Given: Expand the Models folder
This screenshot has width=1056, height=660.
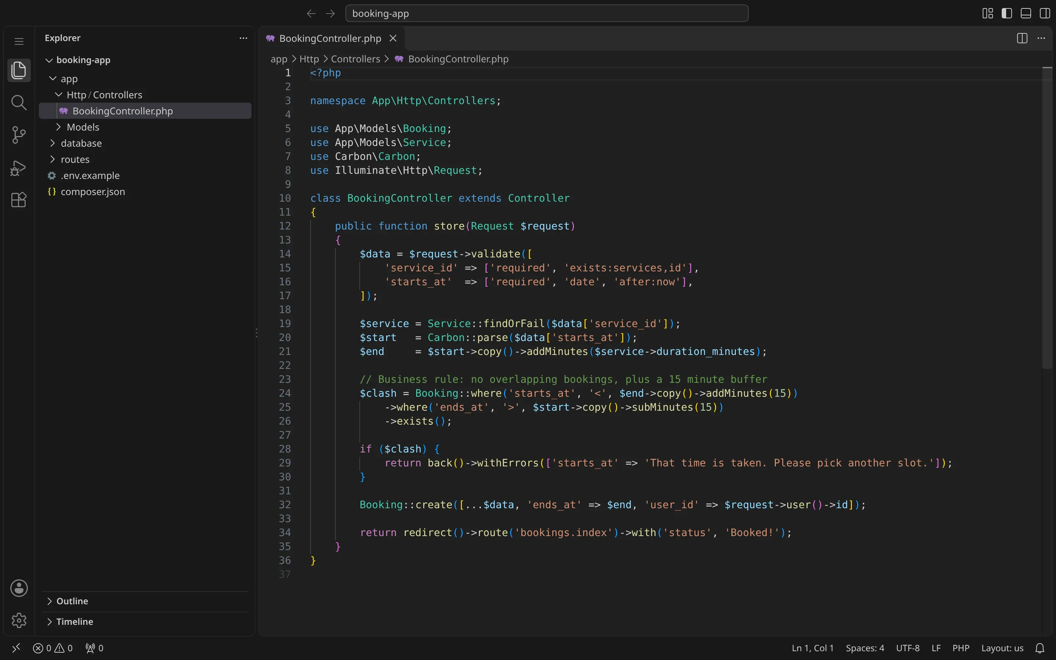Looking at the screenshot, I should point(58,127).
